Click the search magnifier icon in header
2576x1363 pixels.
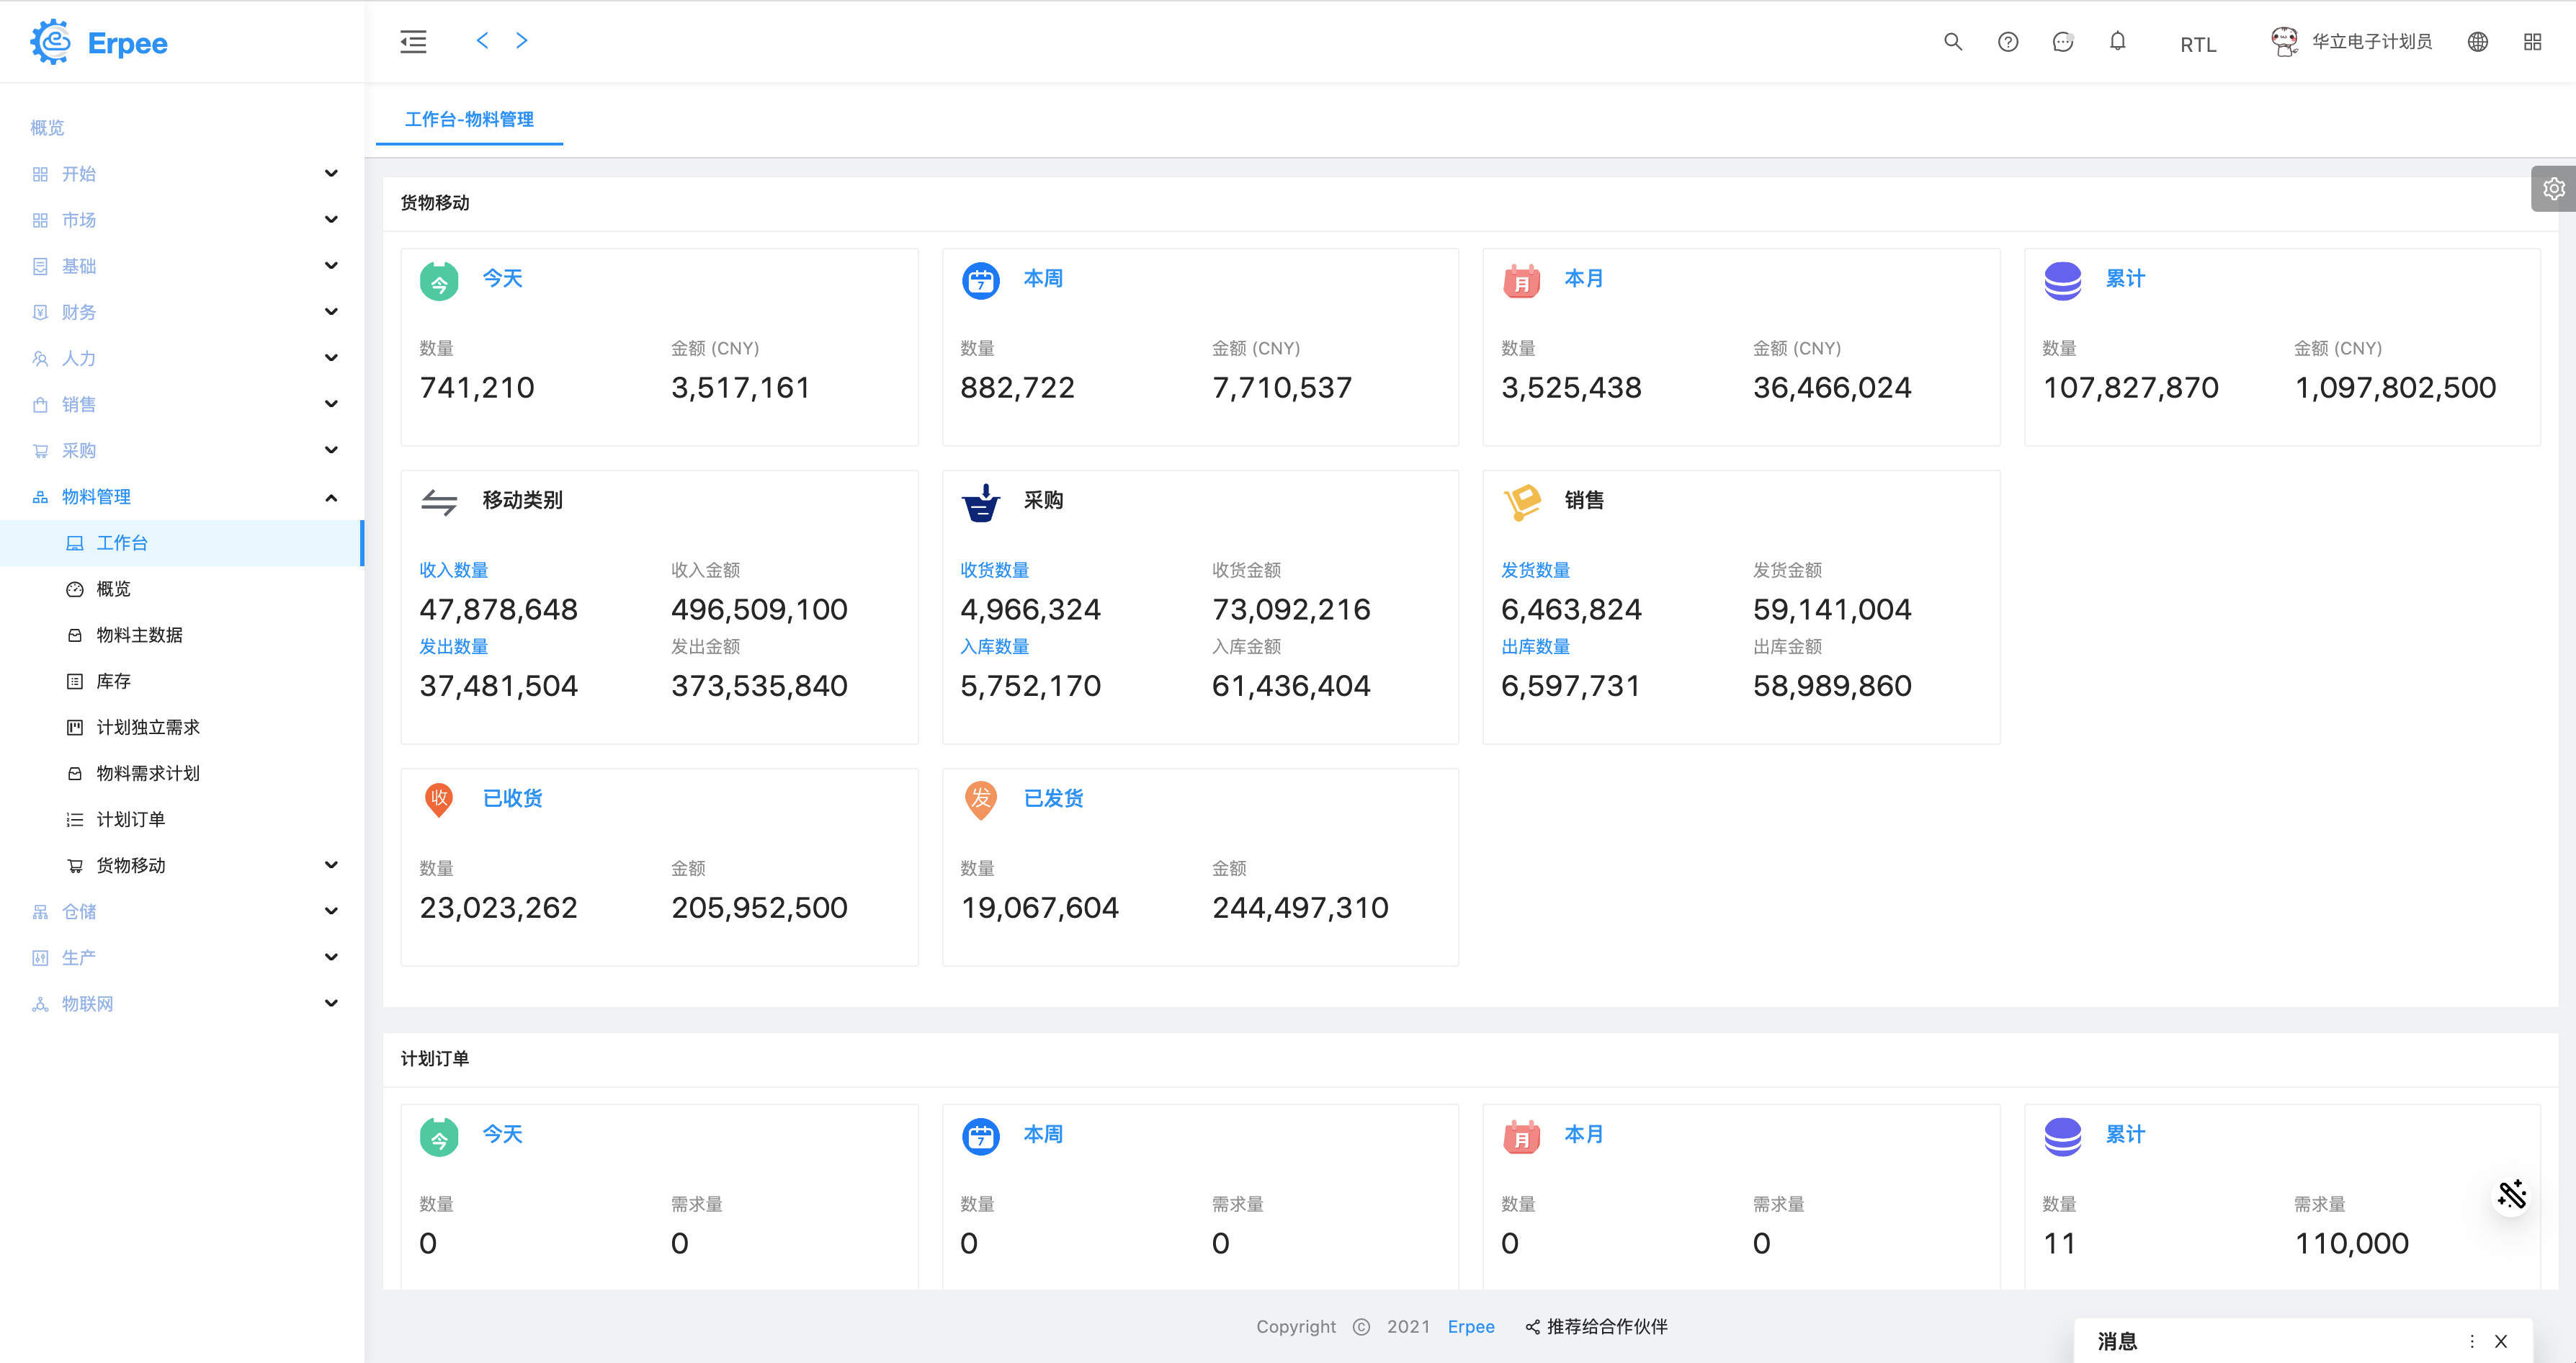point(1952,42)
